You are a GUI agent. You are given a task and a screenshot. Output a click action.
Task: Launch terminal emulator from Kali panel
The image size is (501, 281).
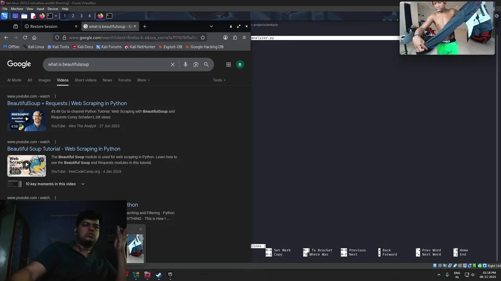pyautogui.click(x=50, y=16)
